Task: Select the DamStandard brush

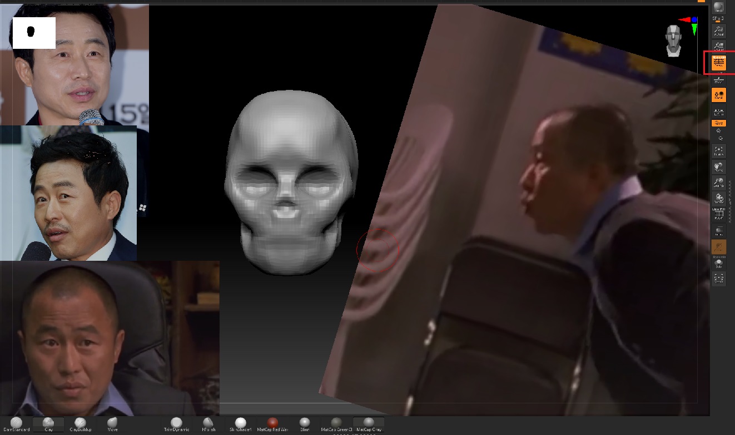Action: point(16,424)
